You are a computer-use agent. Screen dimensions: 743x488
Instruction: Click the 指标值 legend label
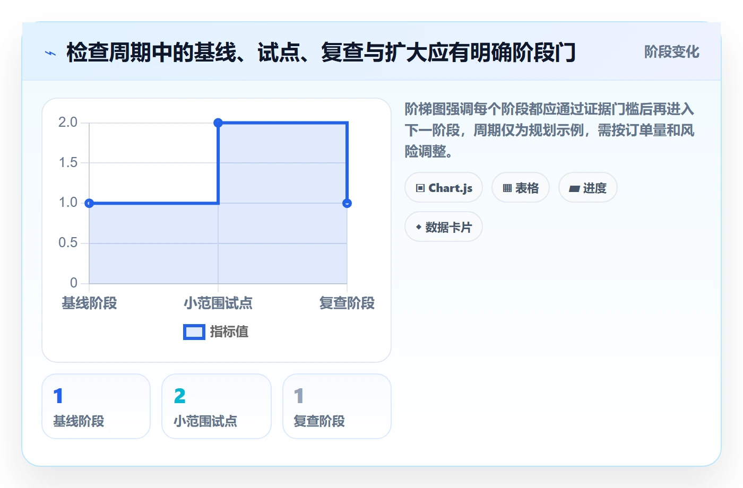pyautogui.click(x=229, y=332)
